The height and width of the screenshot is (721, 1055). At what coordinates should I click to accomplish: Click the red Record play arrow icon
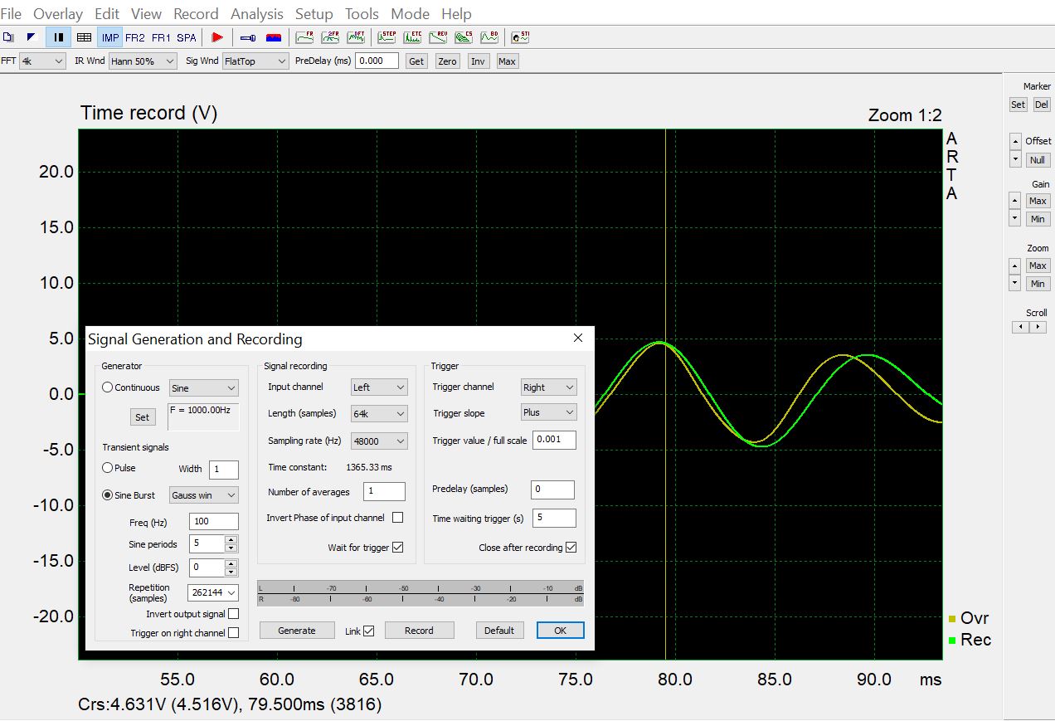click(217, 37)
